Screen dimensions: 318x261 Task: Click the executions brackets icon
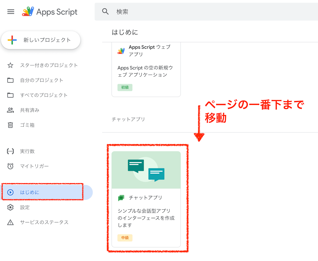10,151
